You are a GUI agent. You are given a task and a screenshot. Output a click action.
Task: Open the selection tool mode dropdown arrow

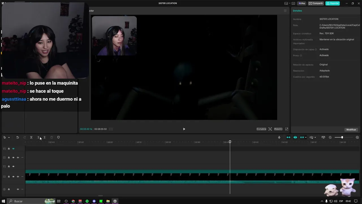pos(9,137)
